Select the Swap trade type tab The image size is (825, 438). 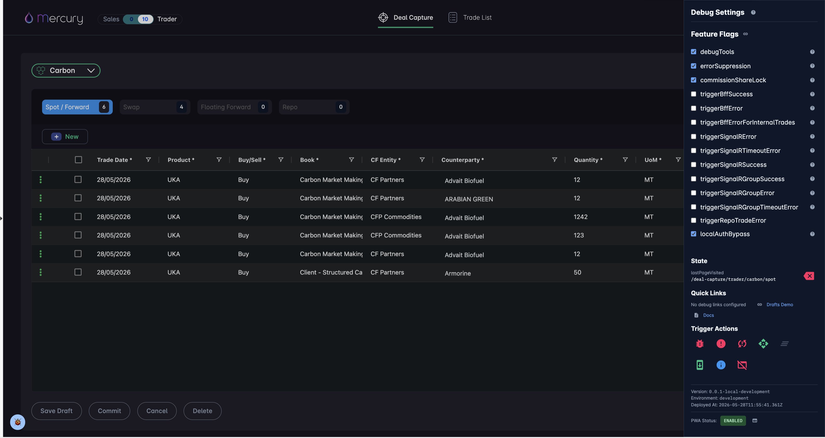155,107
